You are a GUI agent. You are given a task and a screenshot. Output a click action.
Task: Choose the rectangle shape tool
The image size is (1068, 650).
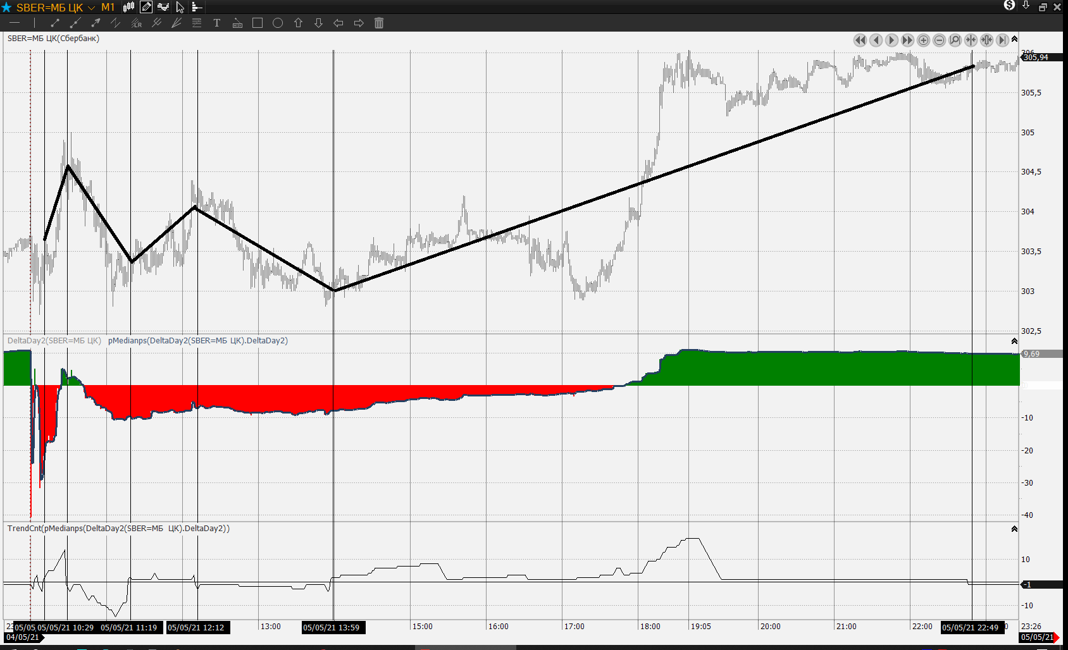(x=258, y=23)
